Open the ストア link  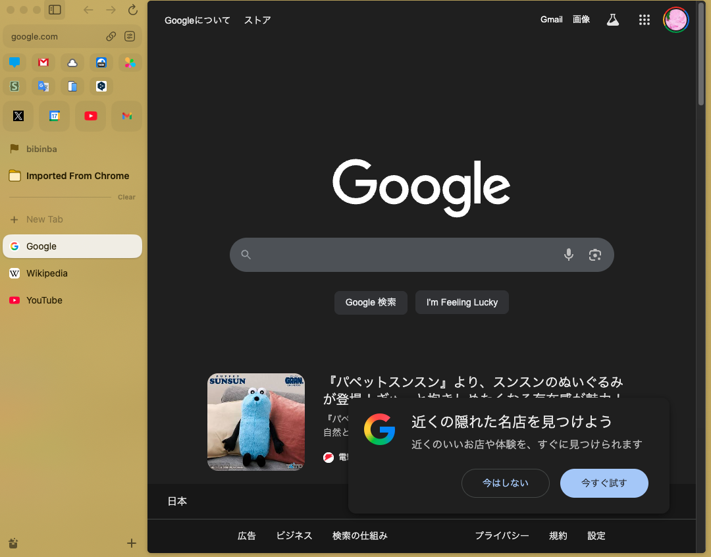[x=257, y=20]
